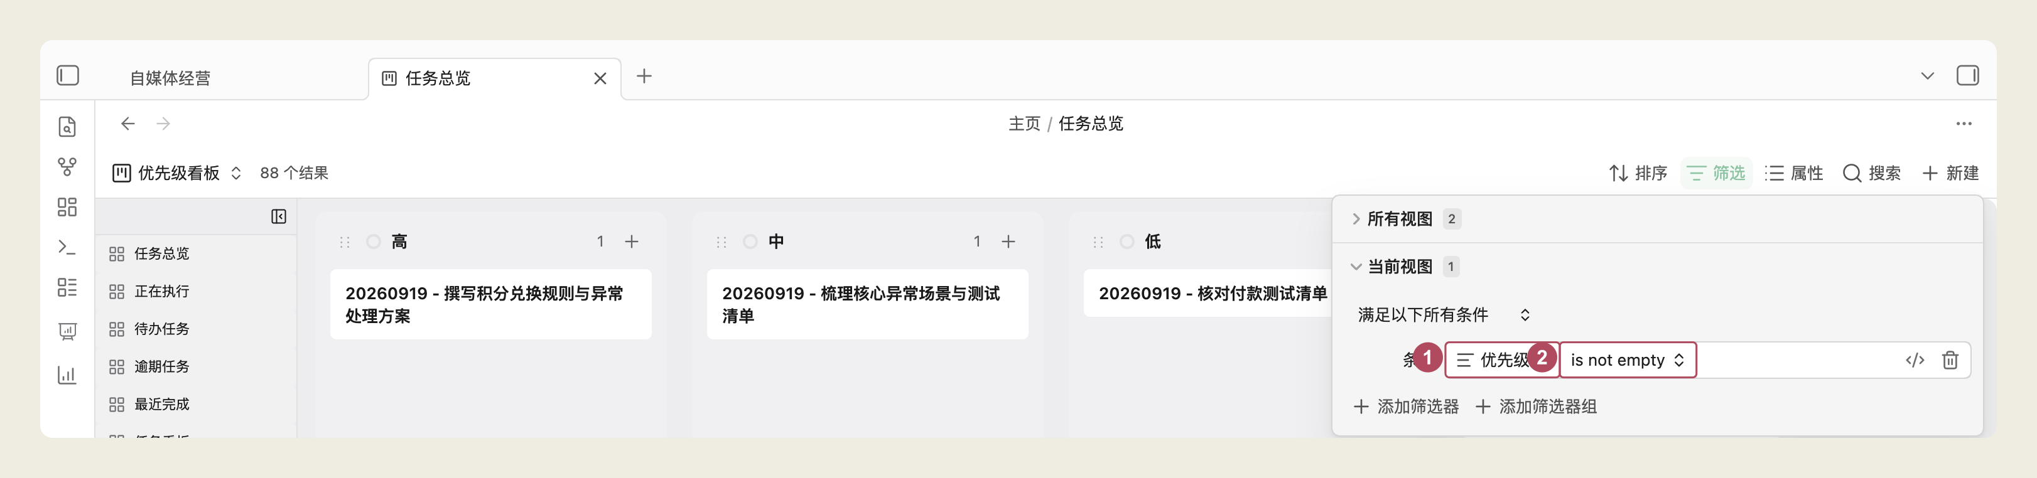Viewport: 2037px width, 478px height.
Task: Open the is not empty operator dropdown
Action: [1628, 360]
